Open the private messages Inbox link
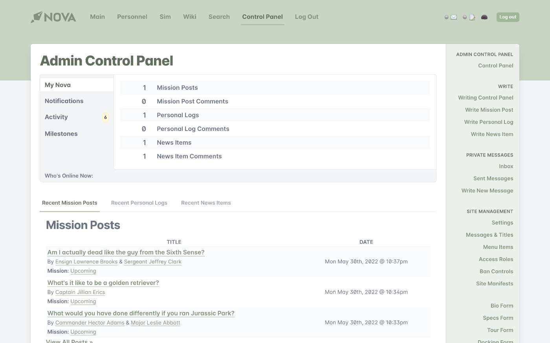Image resolution: width=550 pixels, height=343 pixels. pyautogui.click(x=506, y=166)
